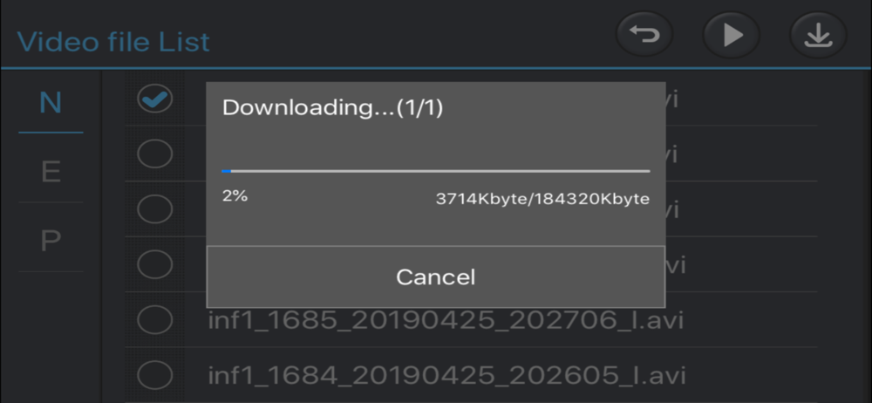
Task: Open inf1_1685_20190425_202706_I.avi file name
Action: [445, 320]
